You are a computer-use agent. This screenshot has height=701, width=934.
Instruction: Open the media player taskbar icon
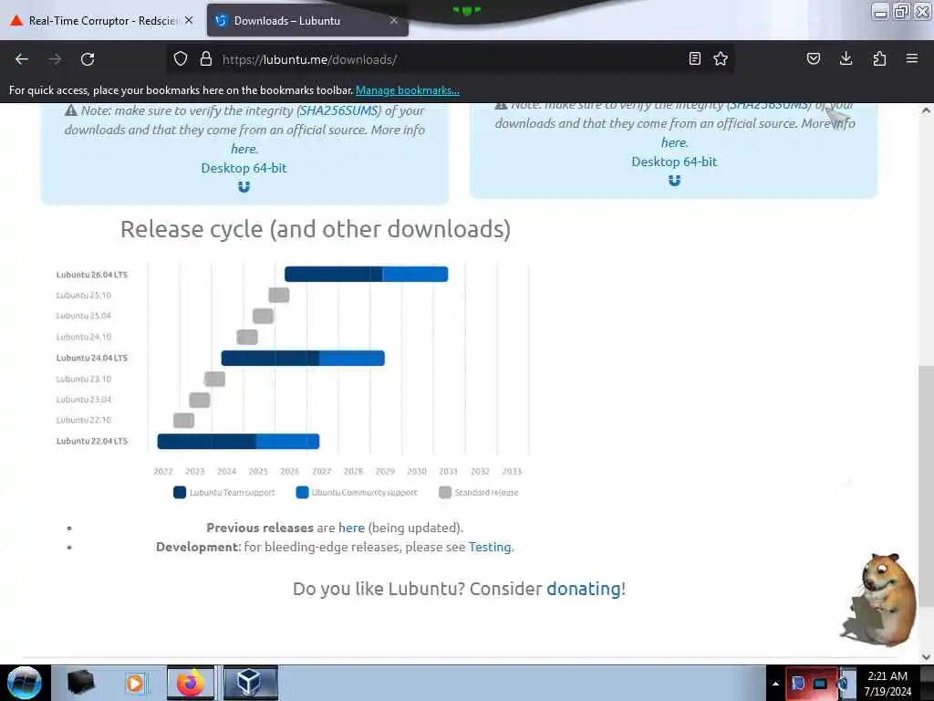coord(135,683)
